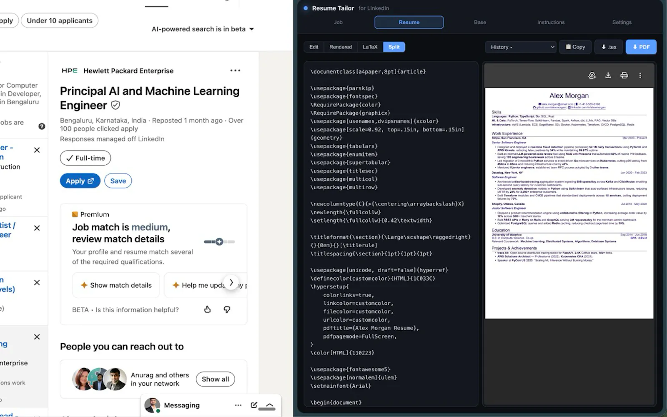Open the Messaging options three-dot menu
667x417 pixels.
(x=238, y=405)
